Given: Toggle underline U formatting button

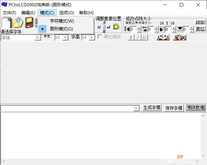Looking at the screenshot, I should 145,37.
